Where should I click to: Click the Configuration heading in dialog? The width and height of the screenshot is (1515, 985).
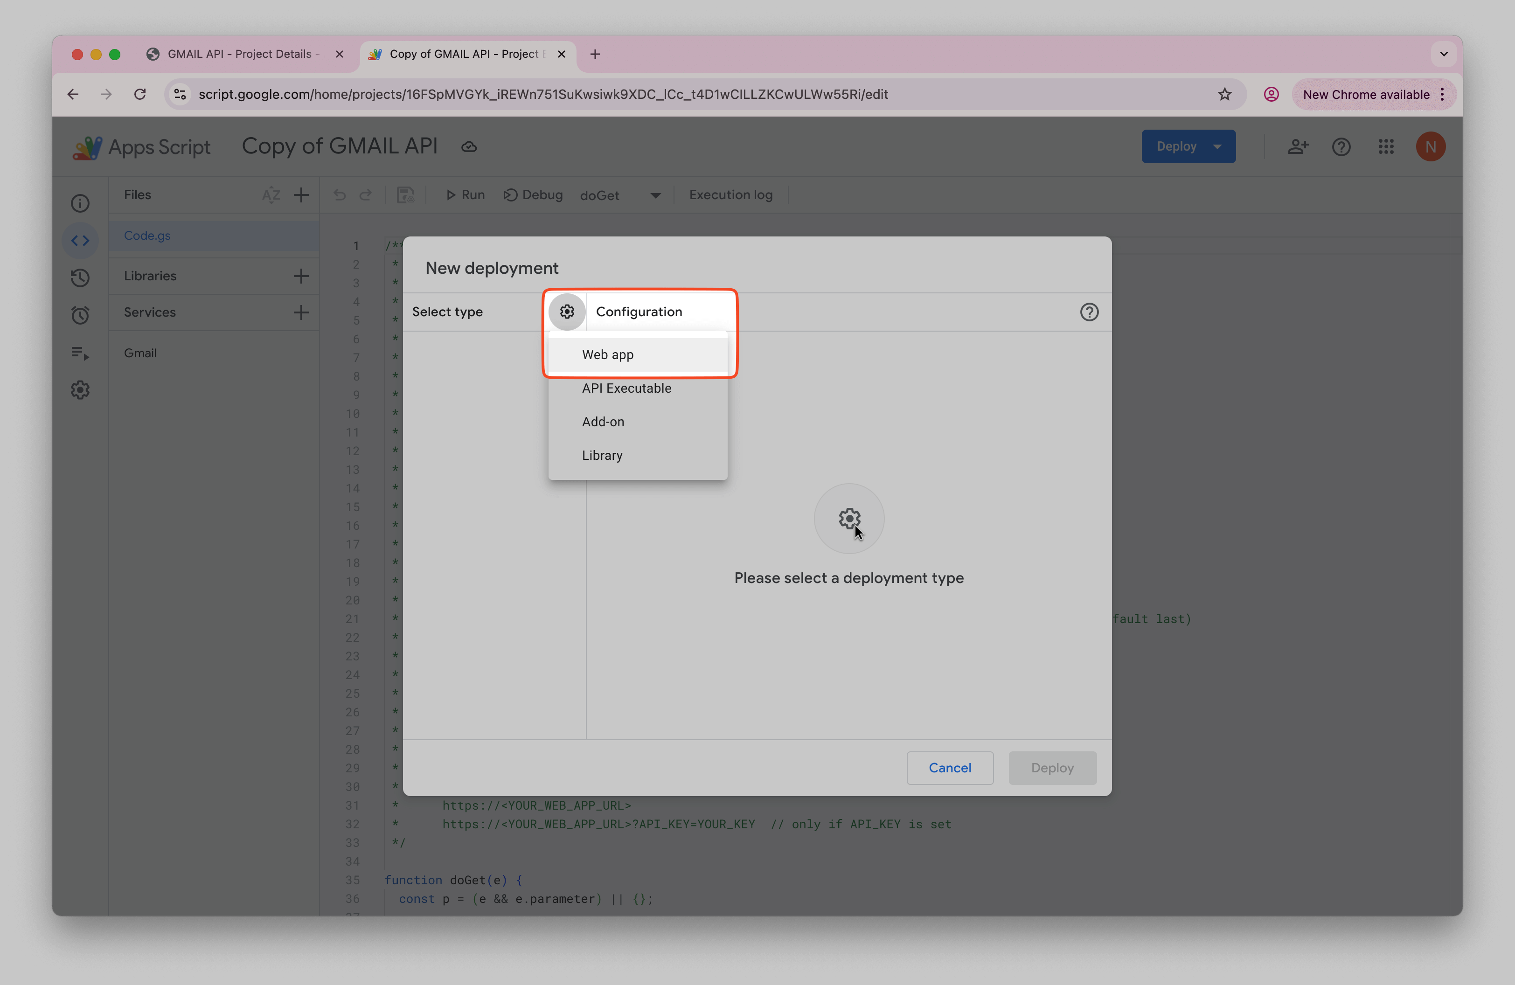click(639, 312)
